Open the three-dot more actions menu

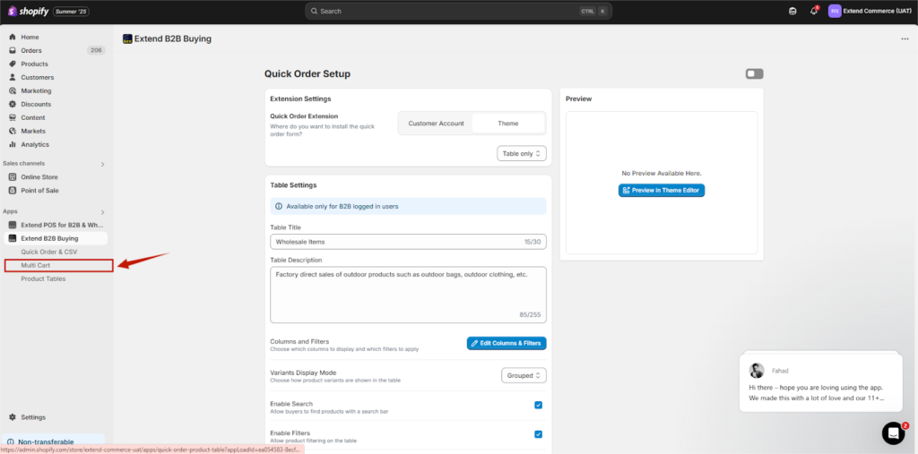tap(905, 39)
